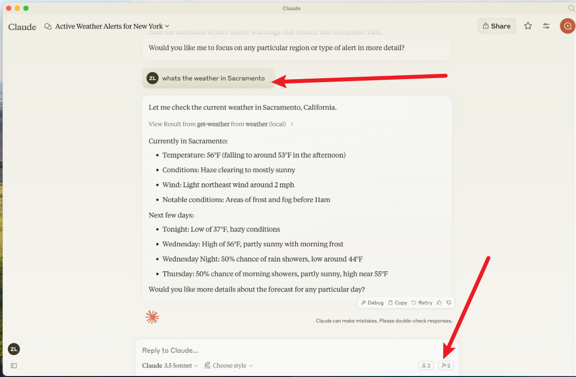Give thumbs down feedback

[449, 303]
